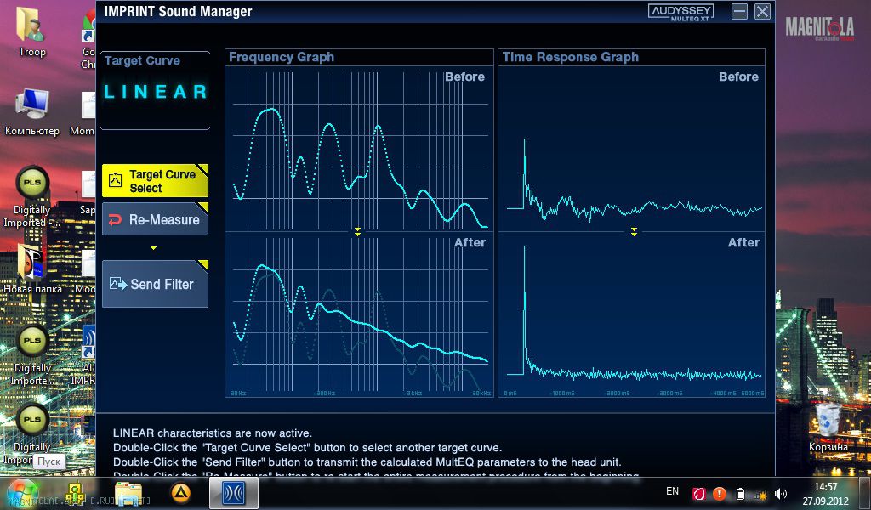Open Windows Explorer from the taskbar
The height and width of the screenshot is (510, 871).
128,492
